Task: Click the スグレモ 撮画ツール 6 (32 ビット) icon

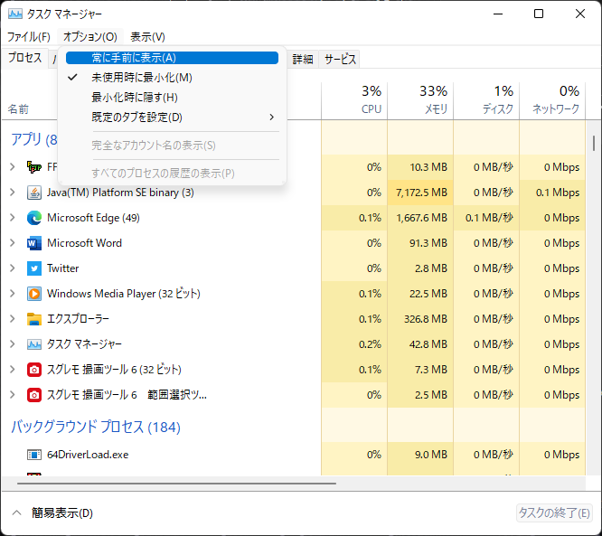Action: pyautogui.click(x=34, y=370)
